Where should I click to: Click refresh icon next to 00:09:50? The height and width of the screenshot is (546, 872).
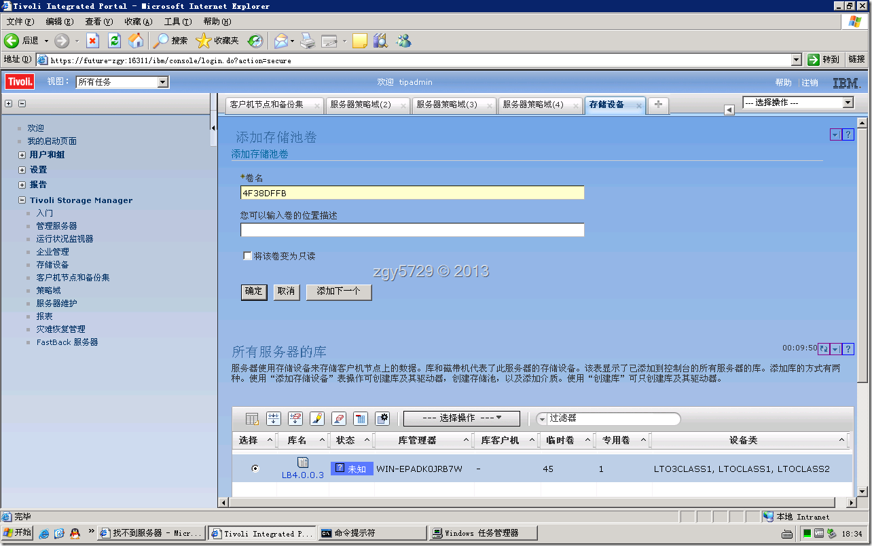tap(824, 349)
